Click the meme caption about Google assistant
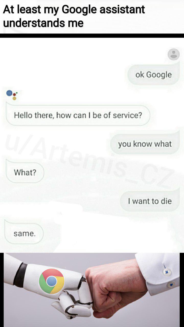The width and height of the screenshot is (184, 327). tap(74, 16)
